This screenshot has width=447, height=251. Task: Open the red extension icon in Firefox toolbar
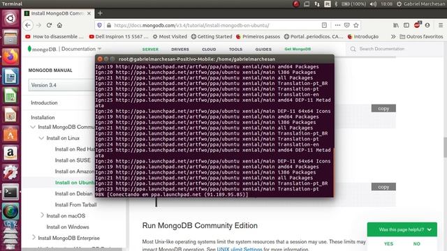click(417, 25)
